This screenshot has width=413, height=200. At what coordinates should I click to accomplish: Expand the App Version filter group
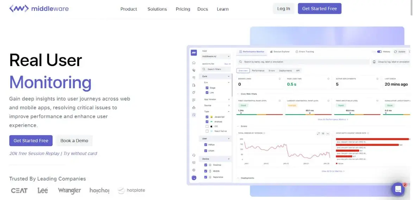tap(229, 99)
